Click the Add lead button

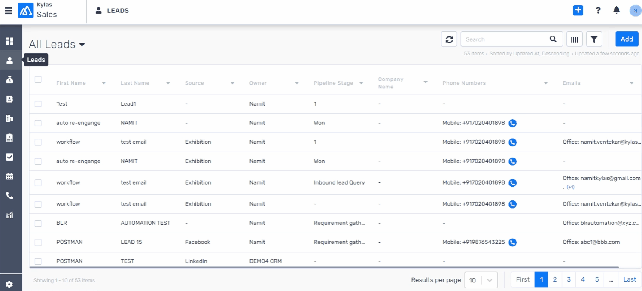click(627, 39)
